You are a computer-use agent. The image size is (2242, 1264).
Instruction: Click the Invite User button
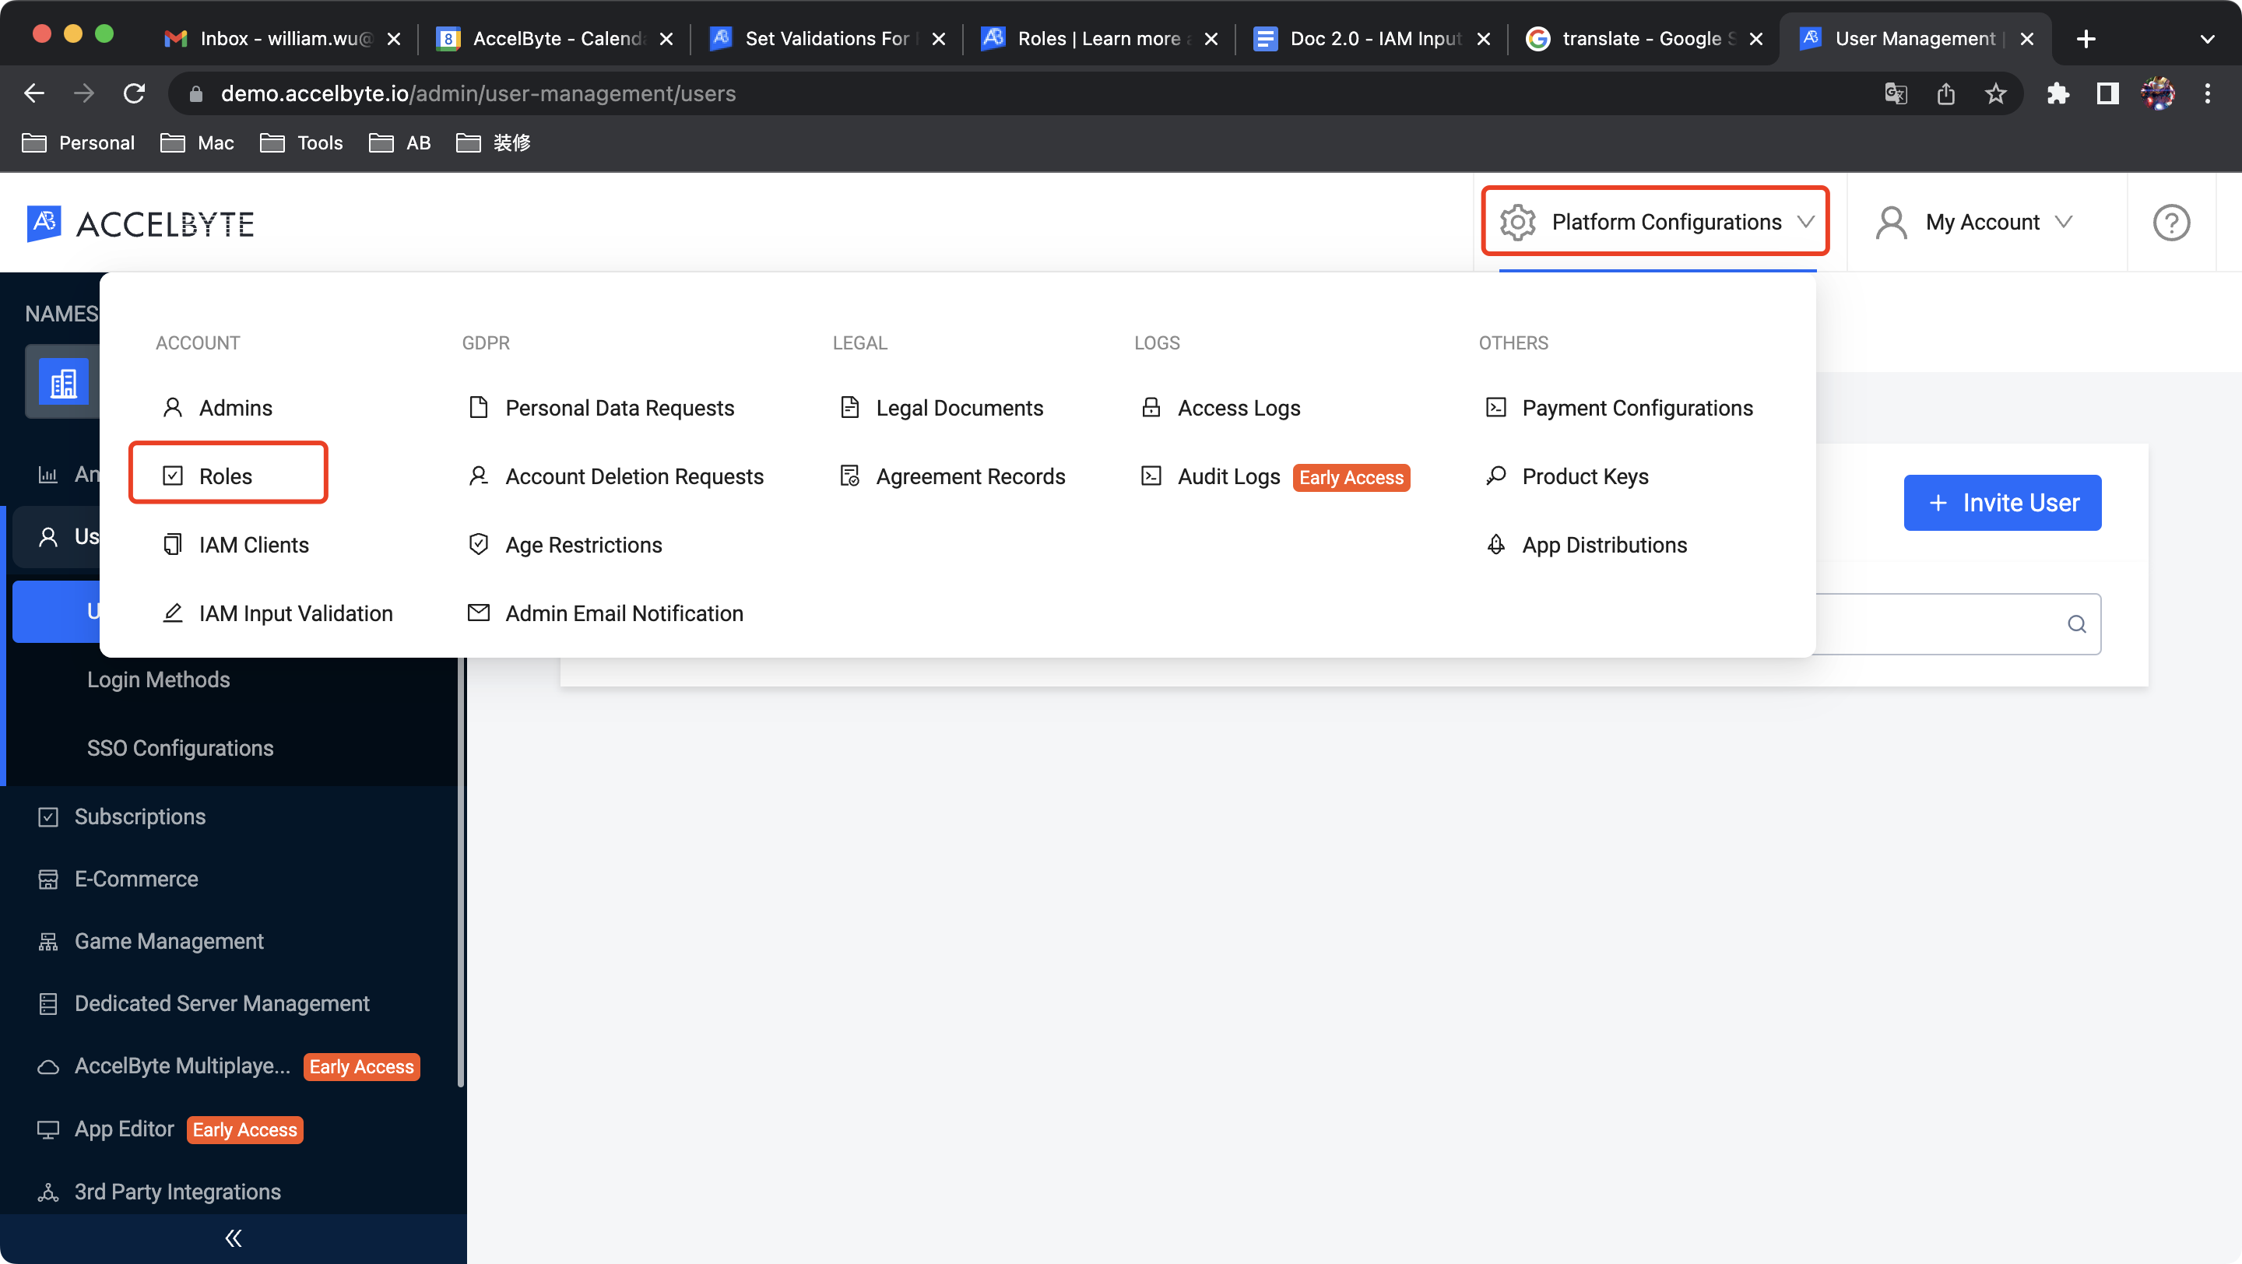pyautogui.click(x=2001, y=502)
